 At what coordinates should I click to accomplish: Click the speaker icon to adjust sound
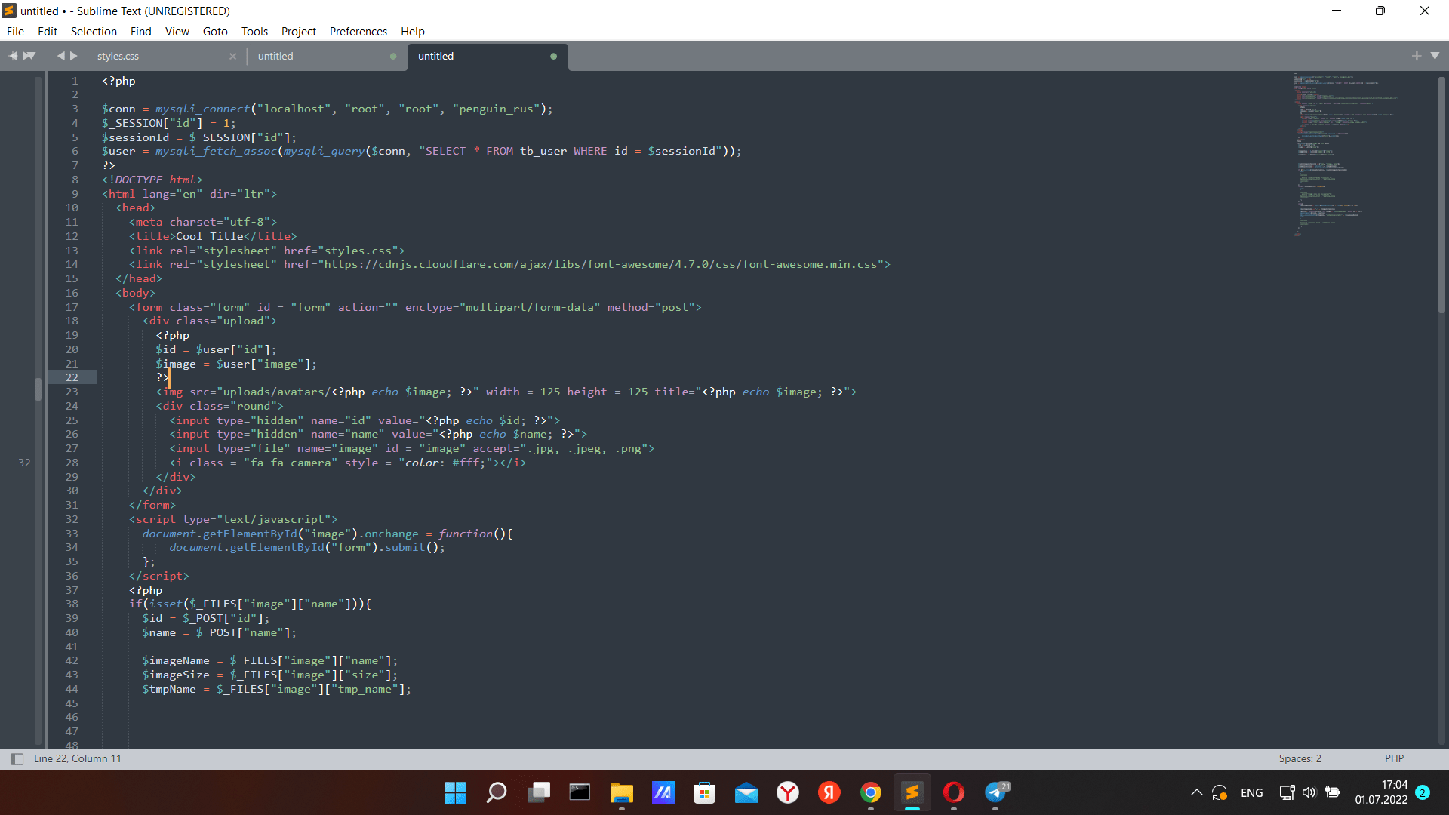tap(1309, 792)
